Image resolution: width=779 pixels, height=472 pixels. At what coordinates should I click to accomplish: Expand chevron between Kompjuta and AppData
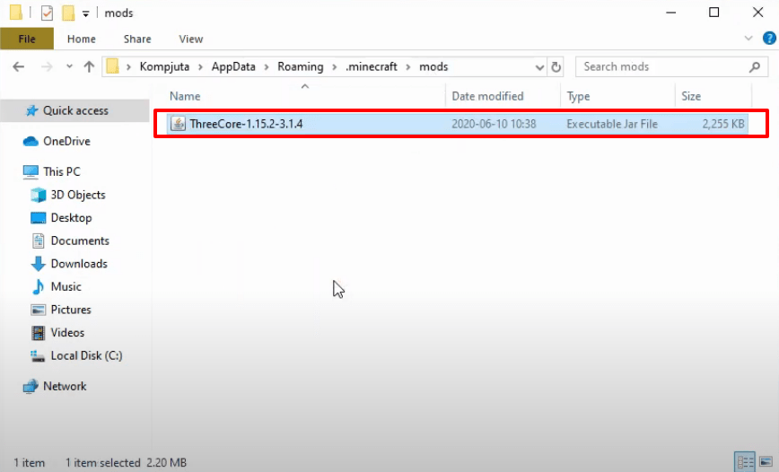[x=201, y=67]
